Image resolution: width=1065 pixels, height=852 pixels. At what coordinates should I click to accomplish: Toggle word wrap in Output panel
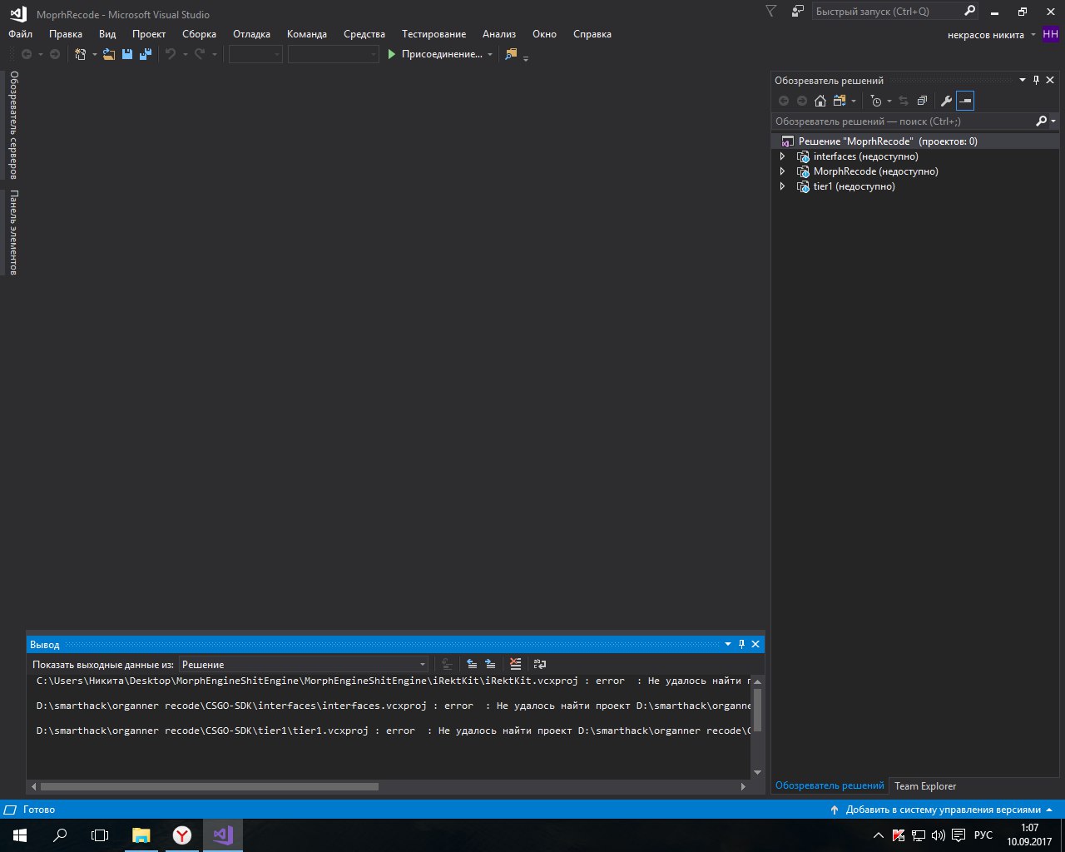(540, 664)
